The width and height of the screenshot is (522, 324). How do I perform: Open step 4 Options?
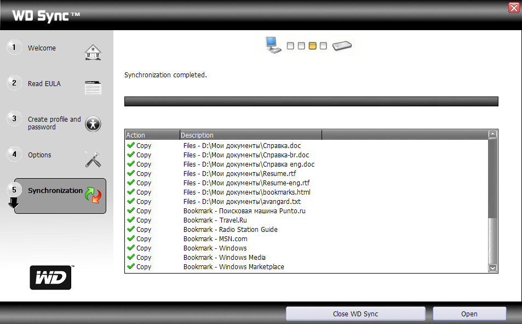[39, 155]
